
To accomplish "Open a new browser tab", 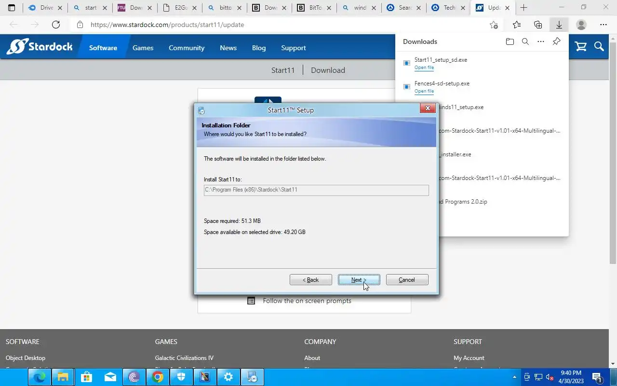I will 523,8.
